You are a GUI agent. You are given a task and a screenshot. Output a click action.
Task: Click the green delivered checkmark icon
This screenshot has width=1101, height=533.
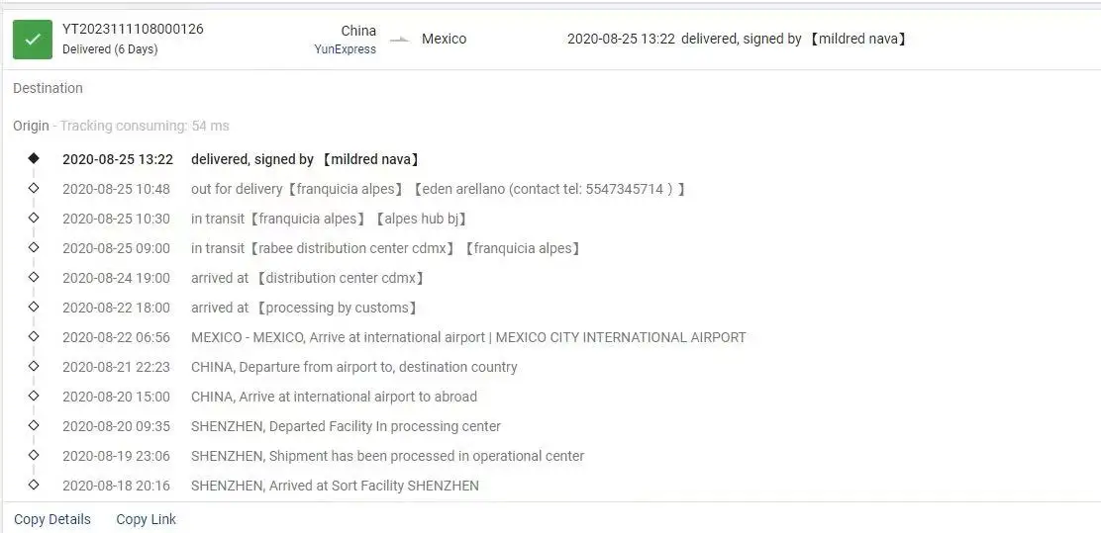[x=33, y=40]
